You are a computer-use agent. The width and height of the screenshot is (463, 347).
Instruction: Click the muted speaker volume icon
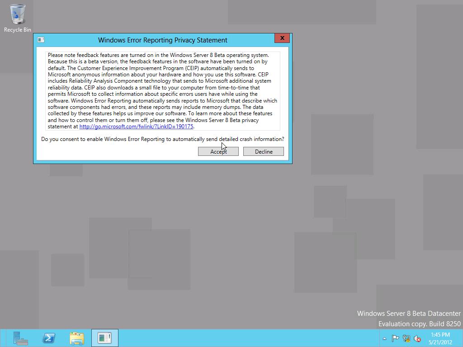(417, 338)
